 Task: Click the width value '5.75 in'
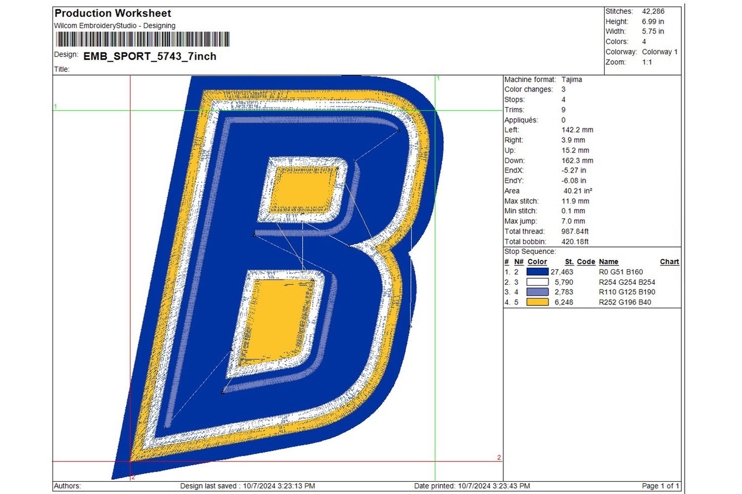pos(653,32)
